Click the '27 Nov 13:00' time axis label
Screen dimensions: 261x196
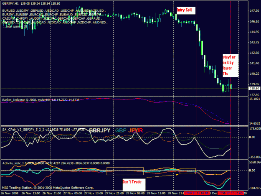point(94,193)
